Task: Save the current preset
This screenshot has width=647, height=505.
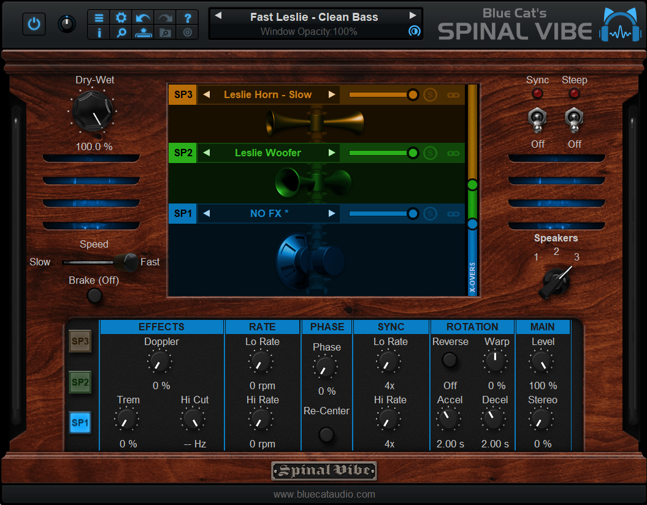Action: [x=143, y=32]
